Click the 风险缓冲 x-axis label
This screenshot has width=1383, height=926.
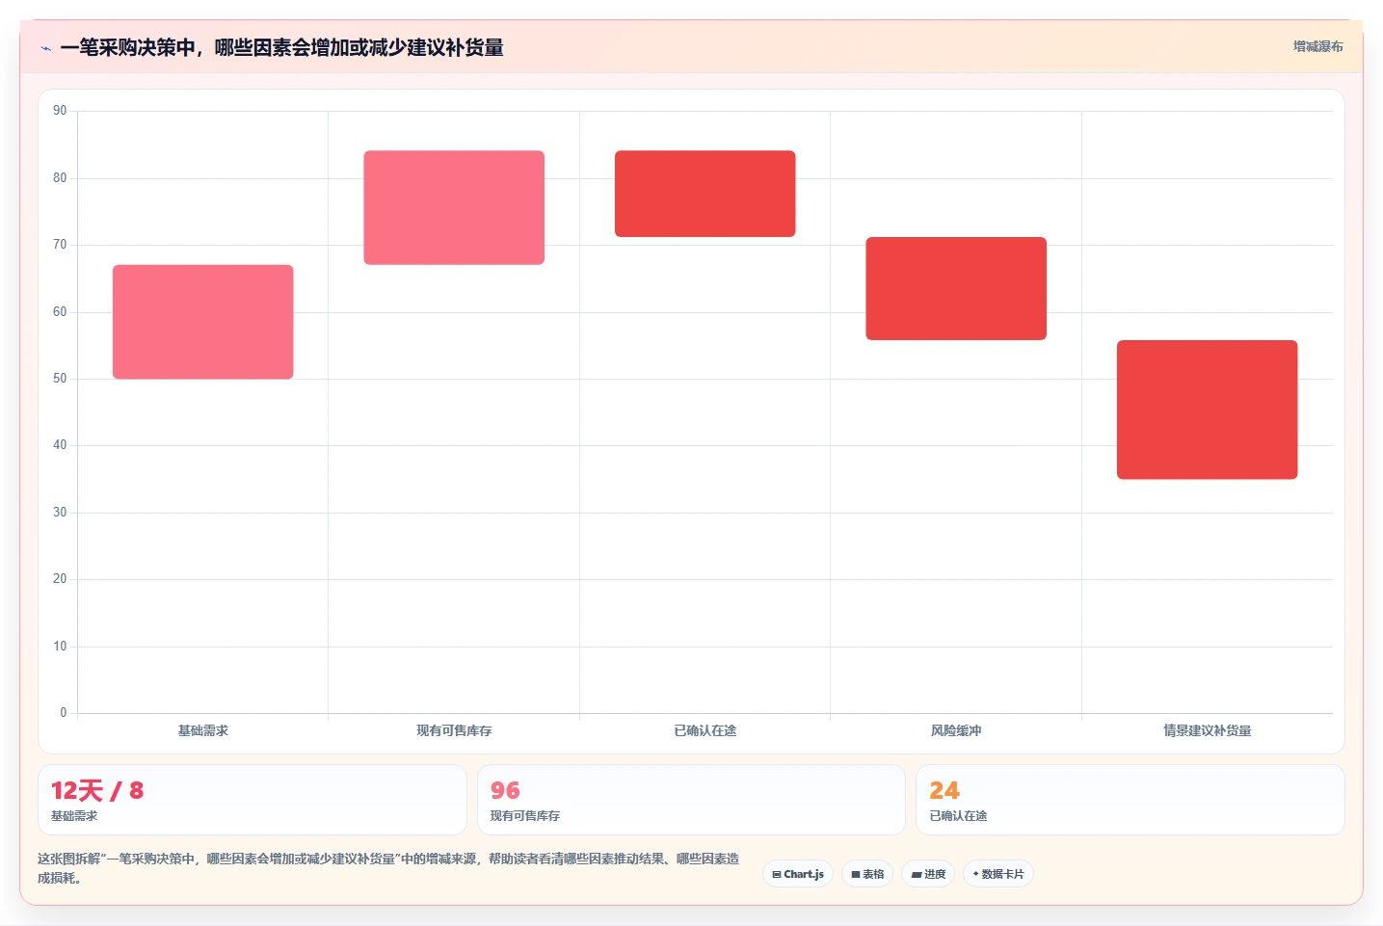click(956, 730)
